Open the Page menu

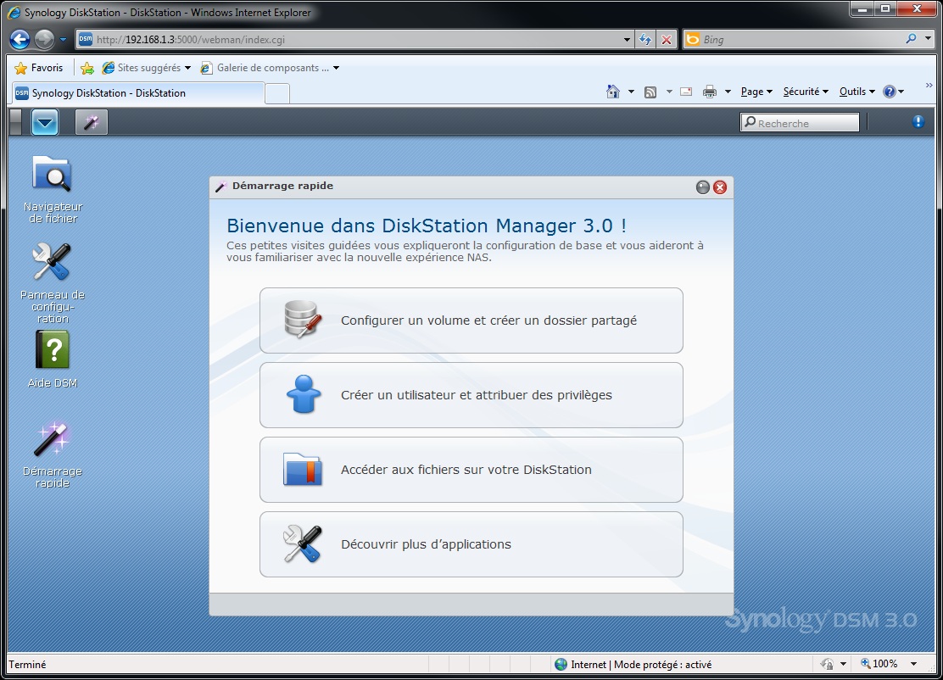pos(756,92)
